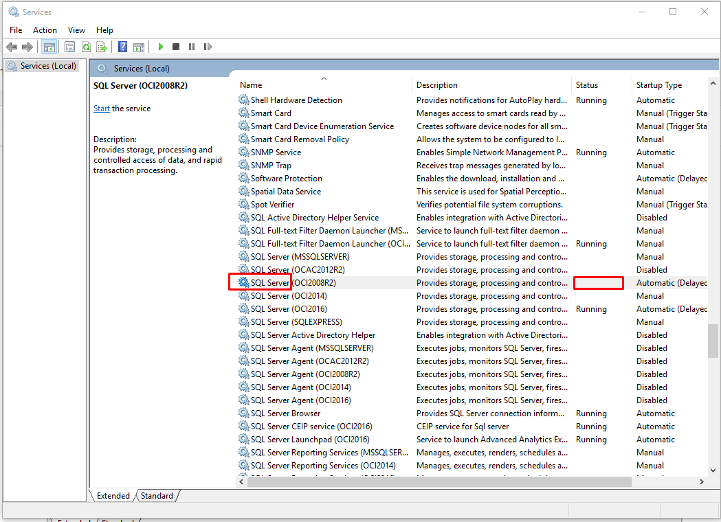Select SQL Server (MSSQLSERVER) row
This screenshot has height=522, width=721.
click(x=473, y=256)
